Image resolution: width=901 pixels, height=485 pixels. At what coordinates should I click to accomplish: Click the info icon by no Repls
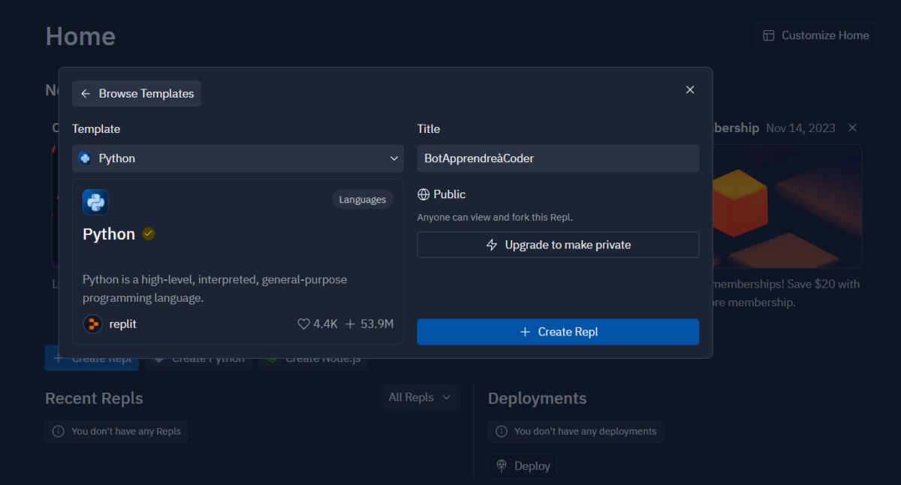(x=58, y=432)
